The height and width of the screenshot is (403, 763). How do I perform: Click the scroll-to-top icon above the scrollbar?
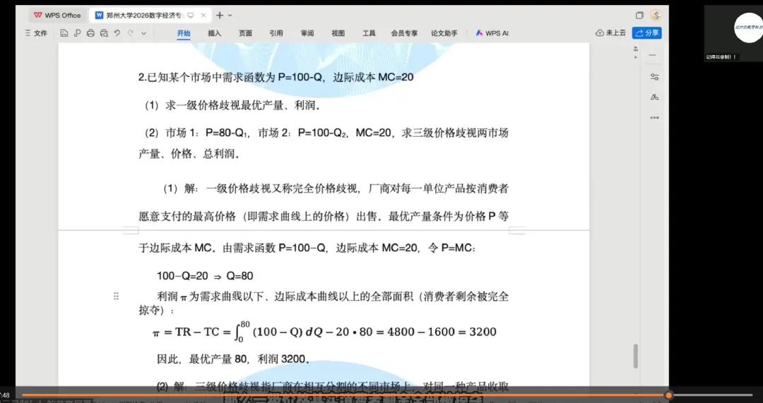[x=635, y=49]
